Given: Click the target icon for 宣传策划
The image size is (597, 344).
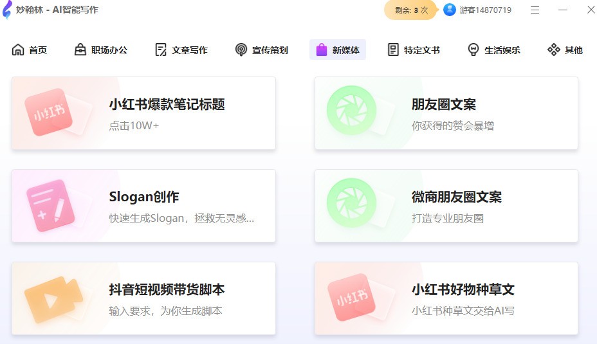Looking at the screenshot, I should point(241,50).
